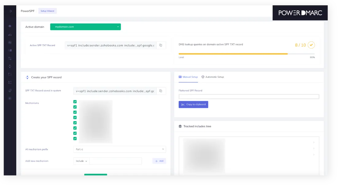Click the Tracked includes tree heading

197,126
